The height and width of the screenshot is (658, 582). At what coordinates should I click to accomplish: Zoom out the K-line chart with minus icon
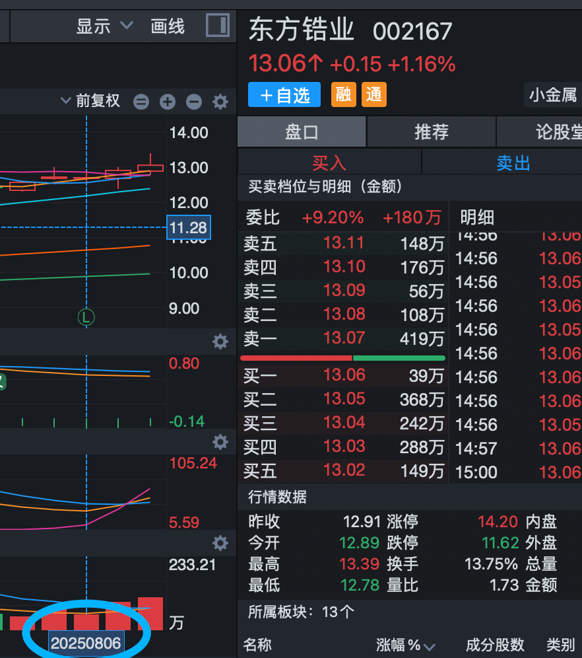coord(194,102)
